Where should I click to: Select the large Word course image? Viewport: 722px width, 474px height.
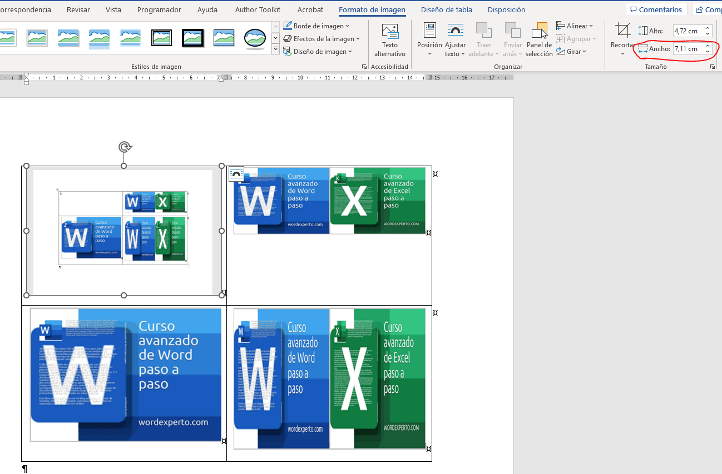pos(125,375)
